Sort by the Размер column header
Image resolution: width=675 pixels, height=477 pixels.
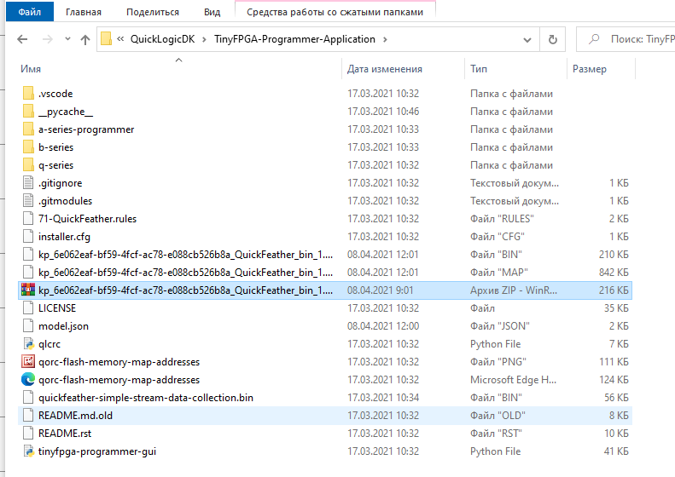pyautogui.click(x=590, y=69)
